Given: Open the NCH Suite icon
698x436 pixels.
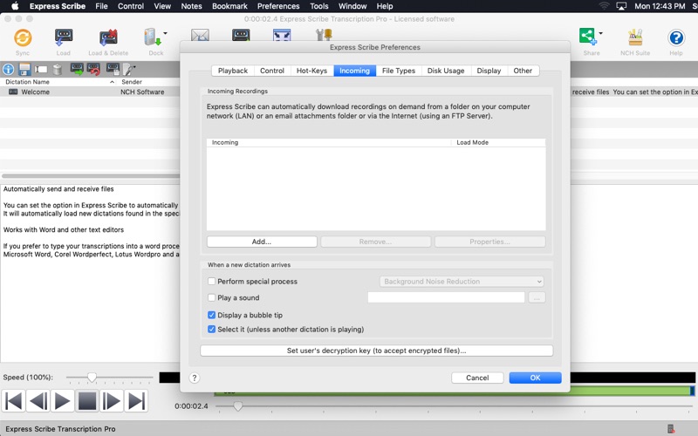Looking at the screenshot, I should pyautogui.click(x=635, y=37).
